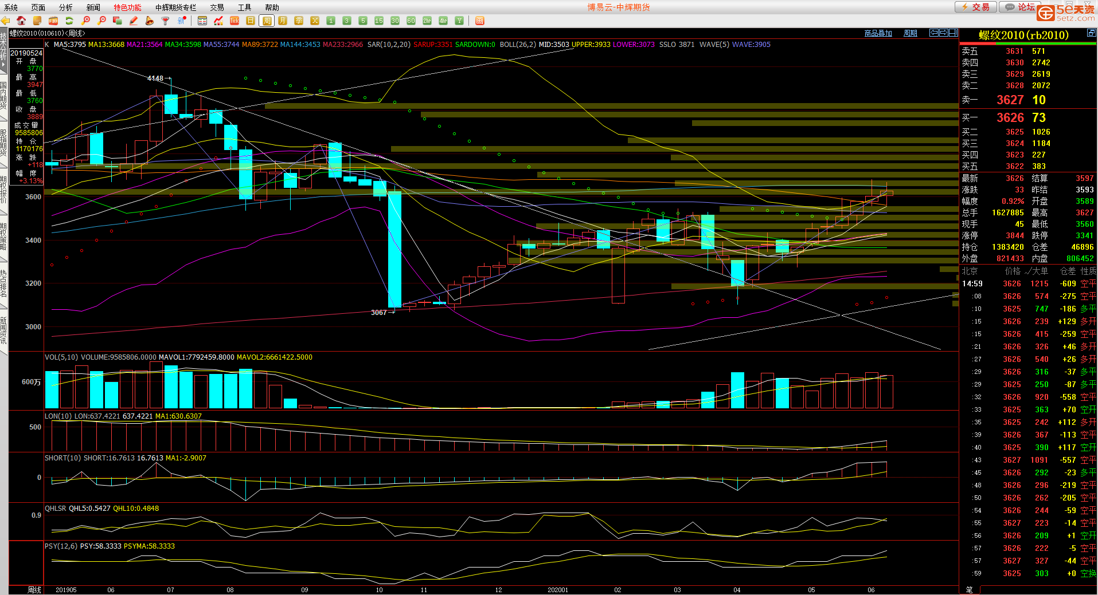Select the quarterly 季 period
1098x595 pixels.
point(299,21)
